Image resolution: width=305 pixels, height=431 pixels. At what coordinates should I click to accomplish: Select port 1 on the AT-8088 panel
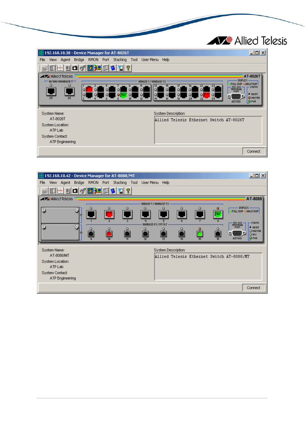91,215
